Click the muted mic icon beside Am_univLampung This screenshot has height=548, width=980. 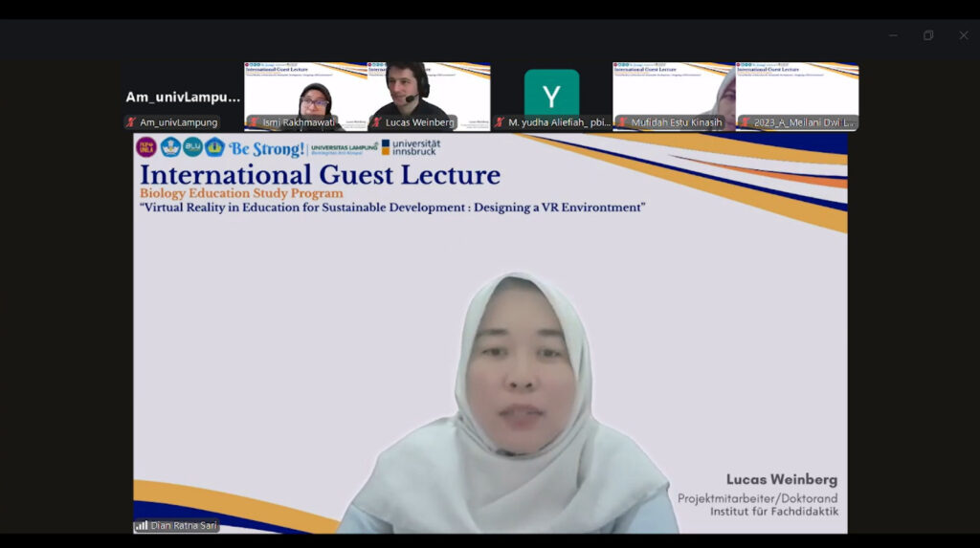(x=131, y=122)
